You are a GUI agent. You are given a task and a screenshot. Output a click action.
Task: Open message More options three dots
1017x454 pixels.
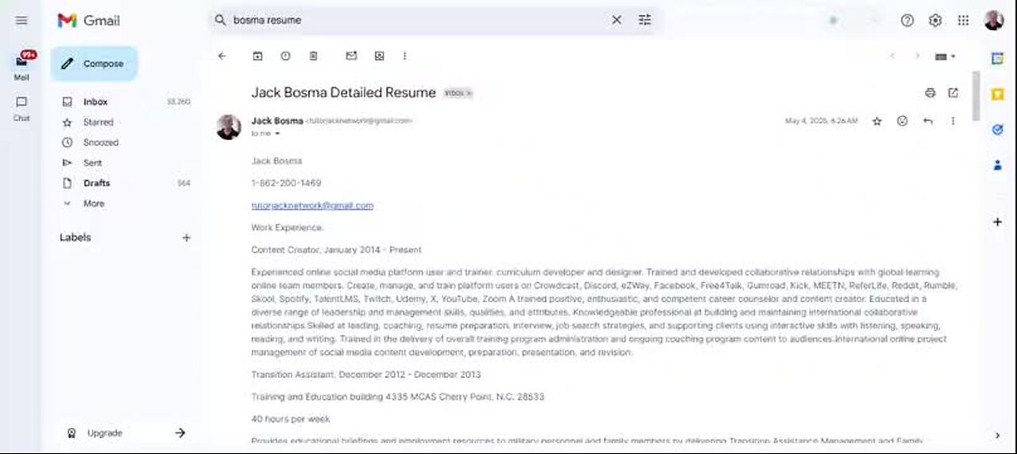953,121
